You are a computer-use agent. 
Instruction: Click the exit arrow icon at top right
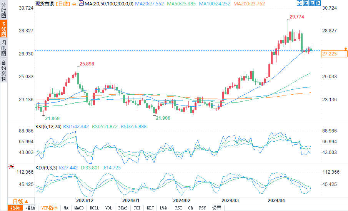click(x=318, y=3)
